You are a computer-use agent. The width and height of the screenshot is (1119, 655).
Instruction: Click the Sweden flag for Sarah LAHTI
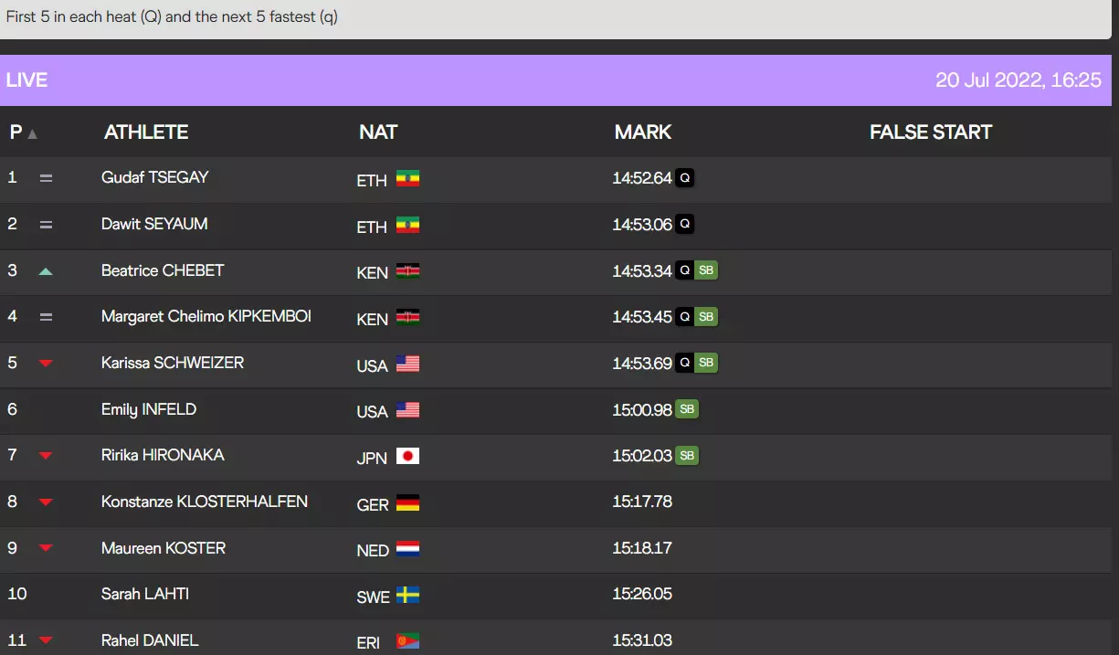(407, 596)
